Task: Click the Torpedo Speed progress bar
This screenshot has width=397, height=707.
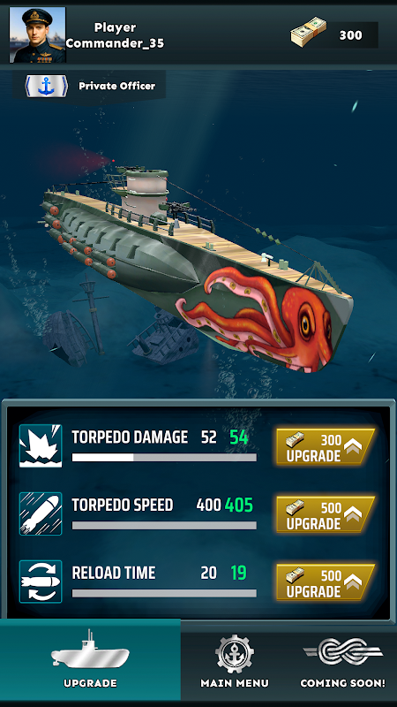Action: point(164,525)
